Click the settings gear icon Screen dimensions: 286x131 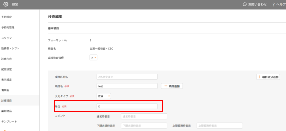pos(6,4)
